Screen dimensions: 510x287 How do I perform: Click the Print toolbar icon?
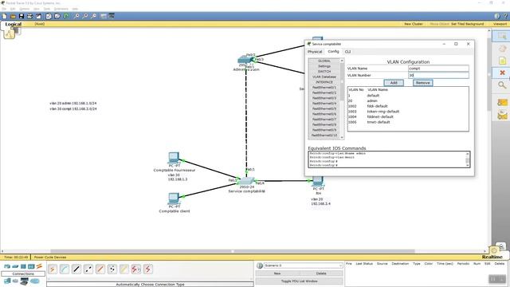click(x=30, y=16)
